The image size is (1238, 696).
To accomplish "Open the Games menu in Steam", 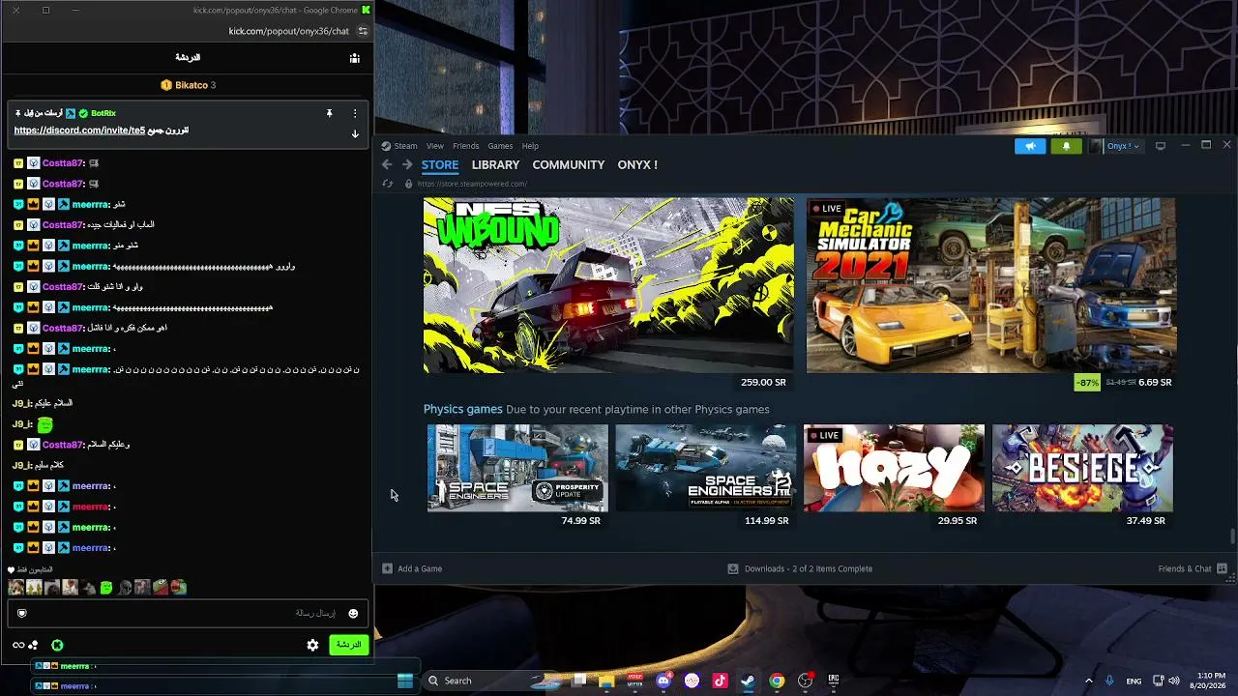I will tap(500, 146).
